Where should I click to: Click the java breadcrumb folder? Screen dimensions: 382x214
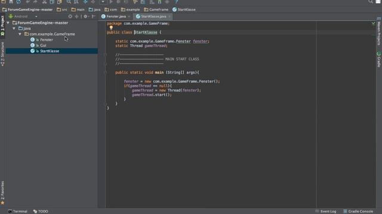[x=94, y=10]
